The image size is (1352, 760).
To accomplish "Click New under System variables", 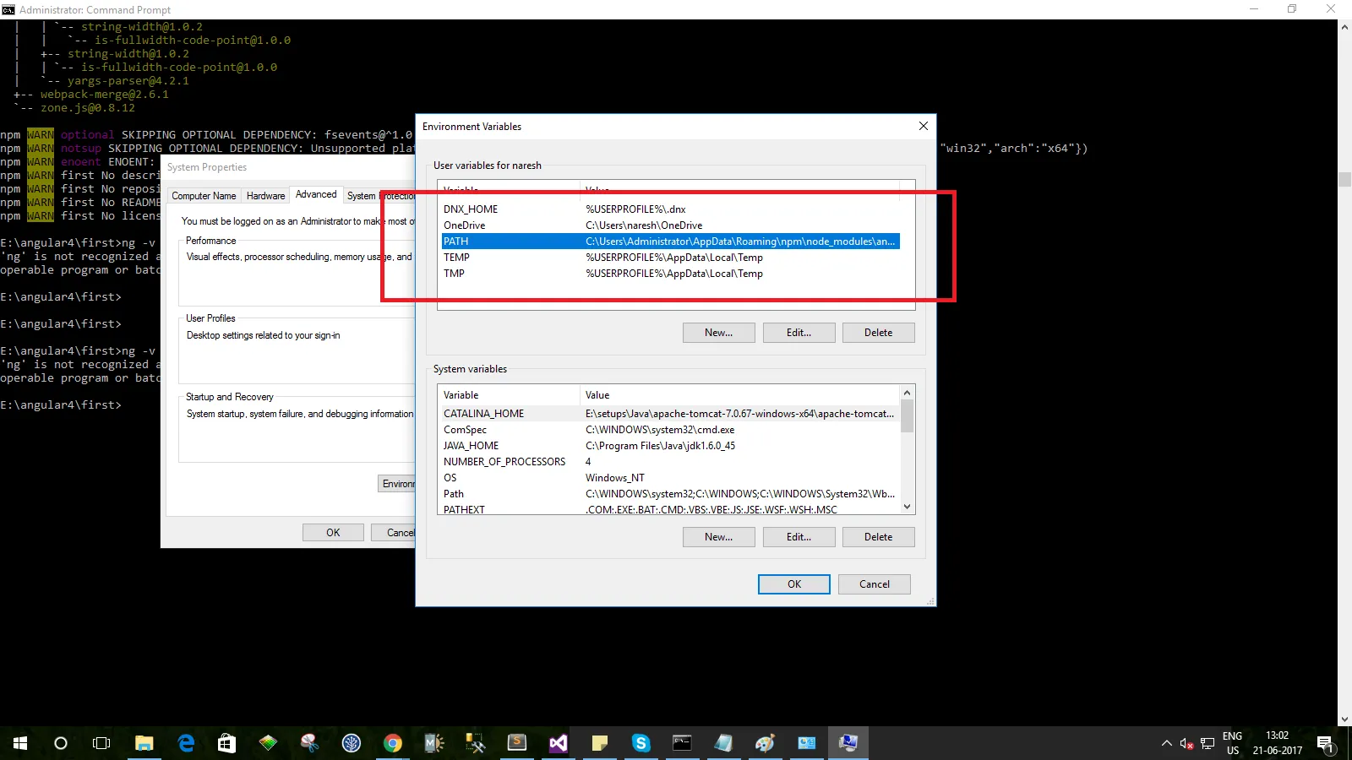I will point(718,537).
